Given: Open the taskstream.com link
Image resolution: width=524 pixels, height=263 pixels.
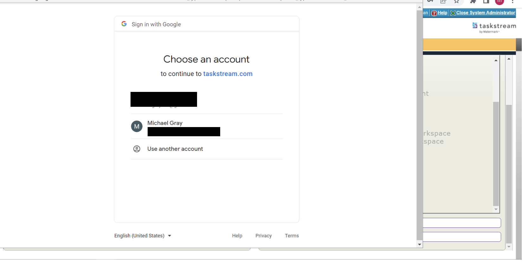Looking at the screenshot, I should tap(228, 74).
